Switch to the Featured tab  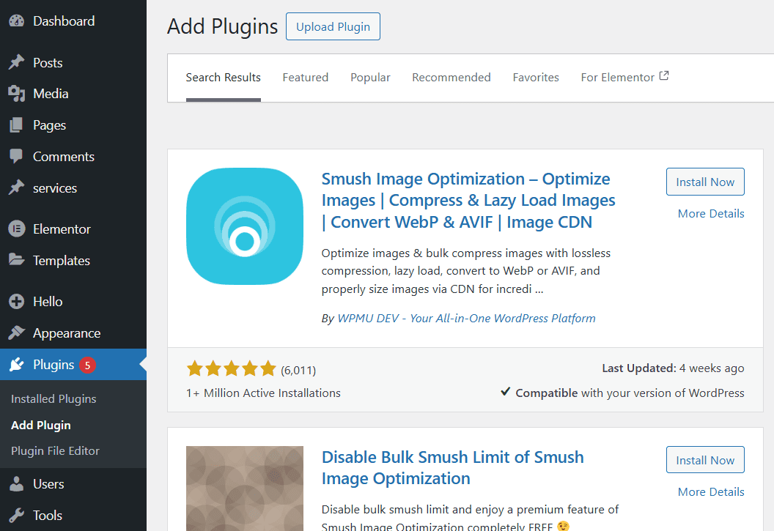tap(305, 77)
